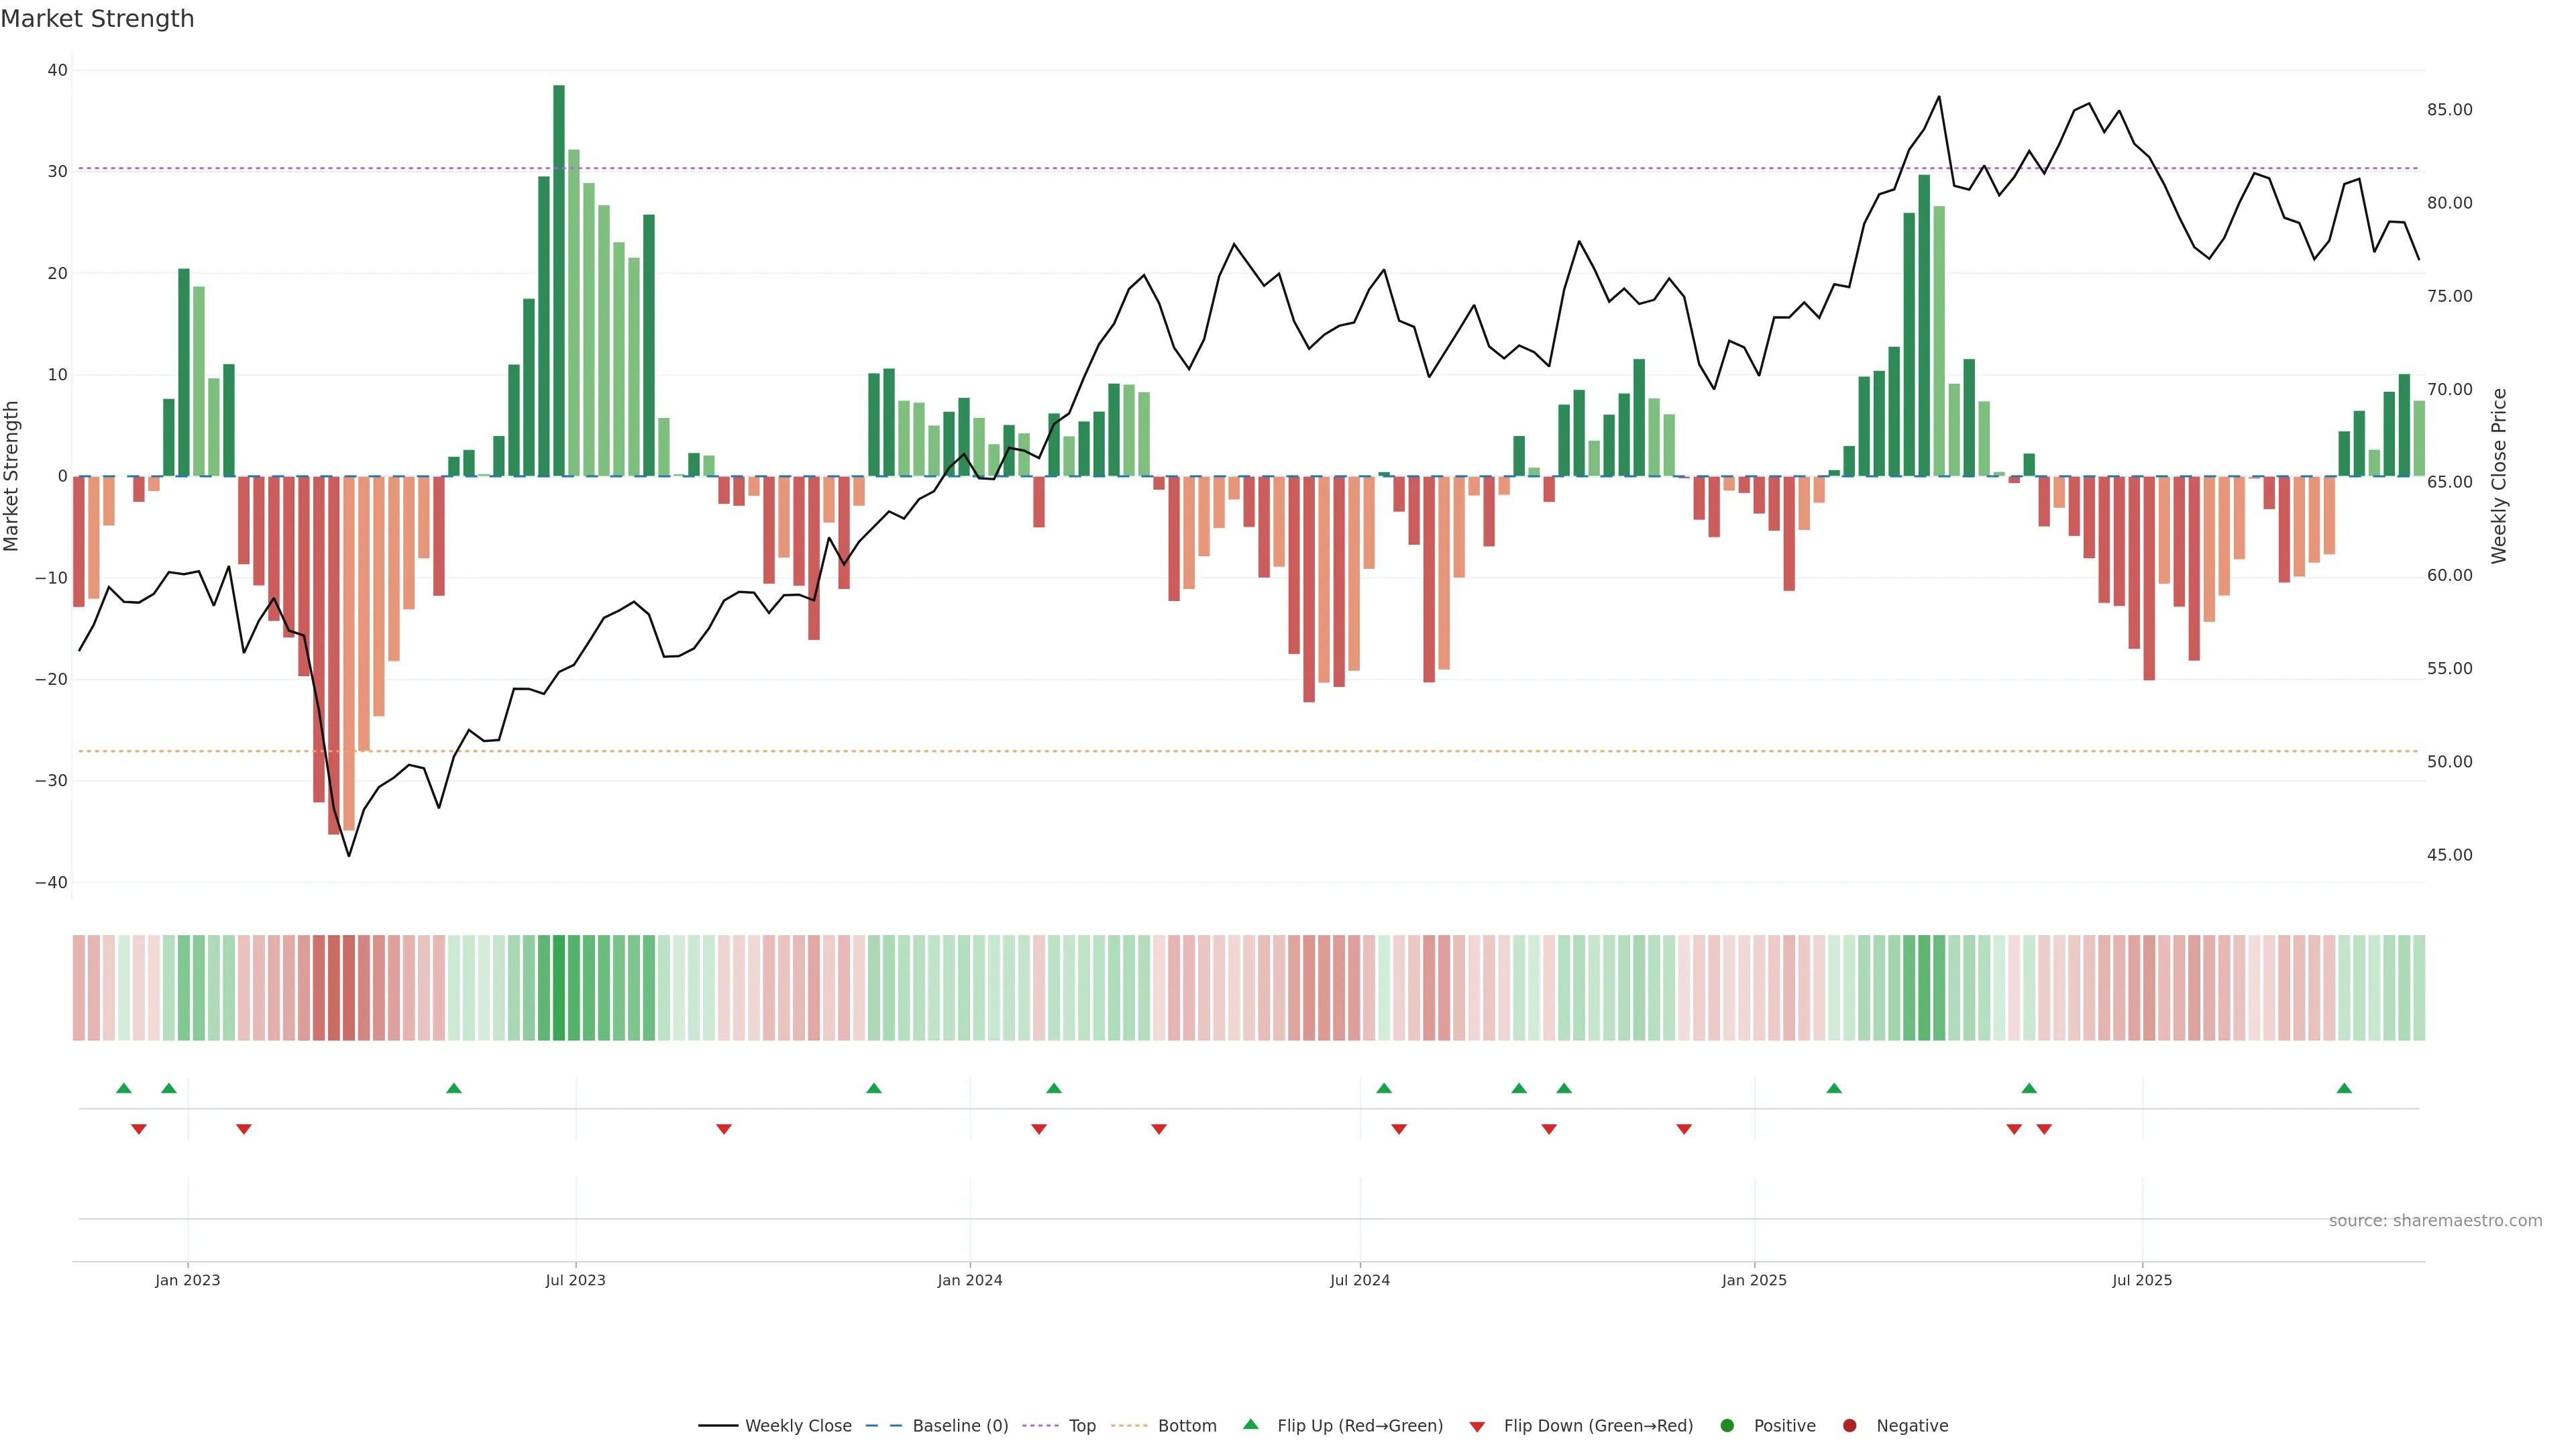Click the tallest green bar near 38
The width and height of the screenshot is (2576, 1449).
coord(559,280)
